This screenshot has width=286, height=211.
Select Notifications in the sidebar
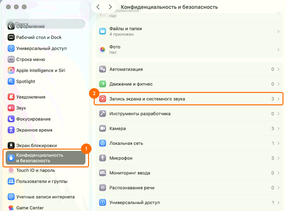point(31,97)
